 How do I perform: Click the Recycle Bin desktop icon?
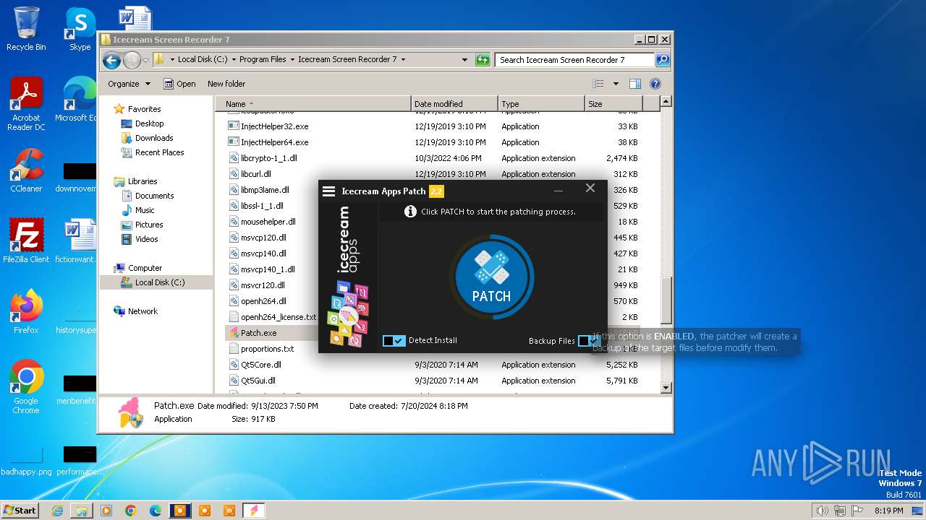26,29
